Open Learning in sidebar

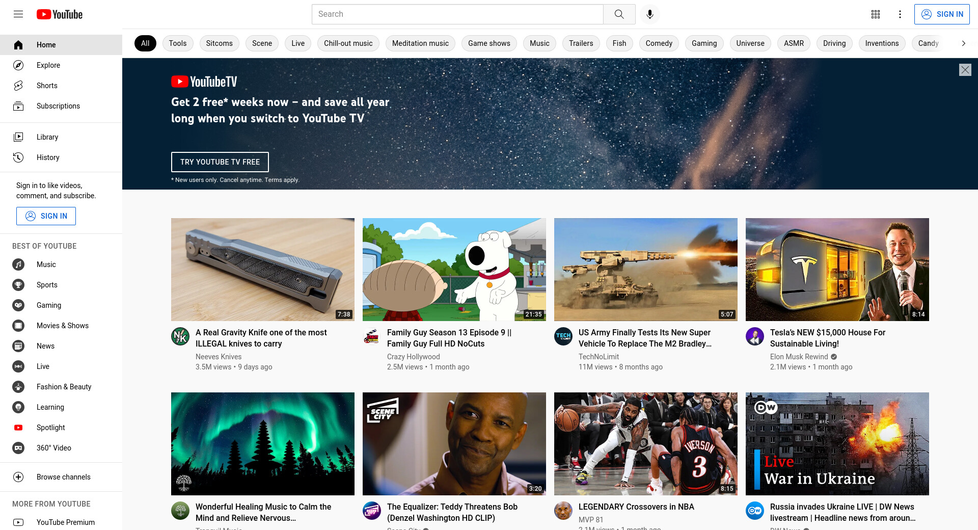[x=61, y=407]
